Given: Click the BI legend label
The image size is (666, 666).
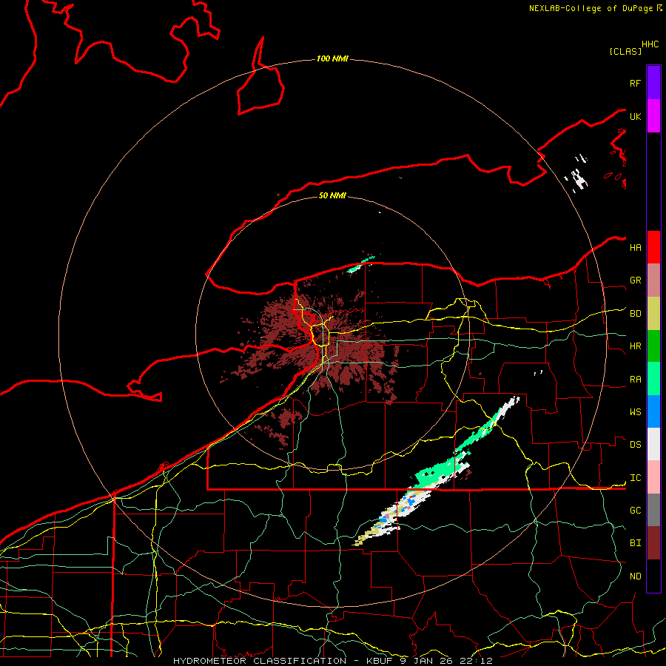Looking at the screenshot, I should pos(635,543).
